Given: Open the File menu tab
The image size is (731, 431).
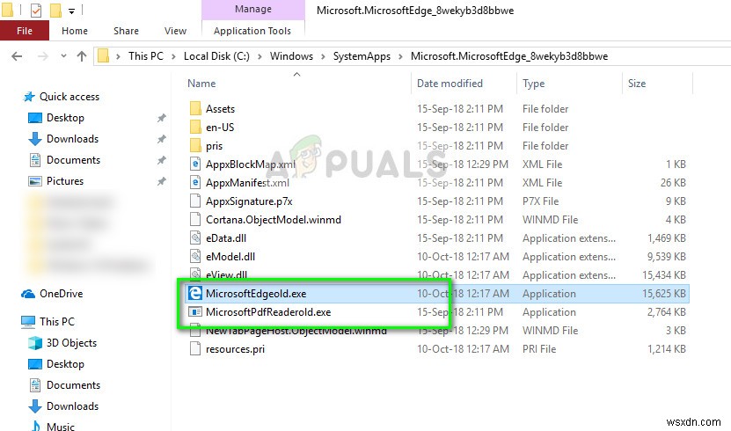Looking at the screenshot, I should point(25,31).
